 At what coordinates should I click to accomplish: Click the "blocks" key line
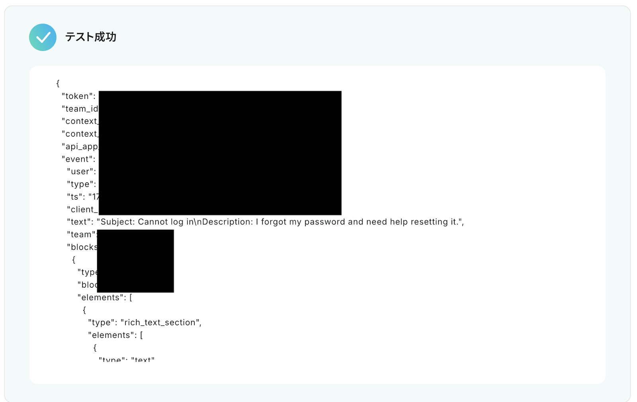pos(82,247)
